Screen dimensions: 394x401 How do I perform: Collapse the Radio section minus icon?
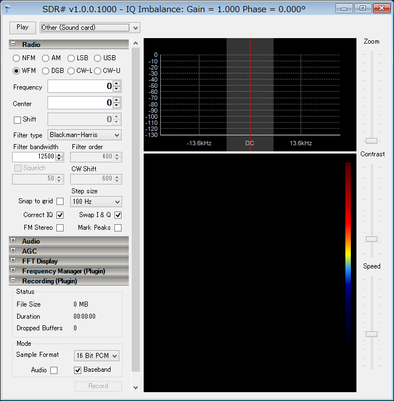click(13, 44)
